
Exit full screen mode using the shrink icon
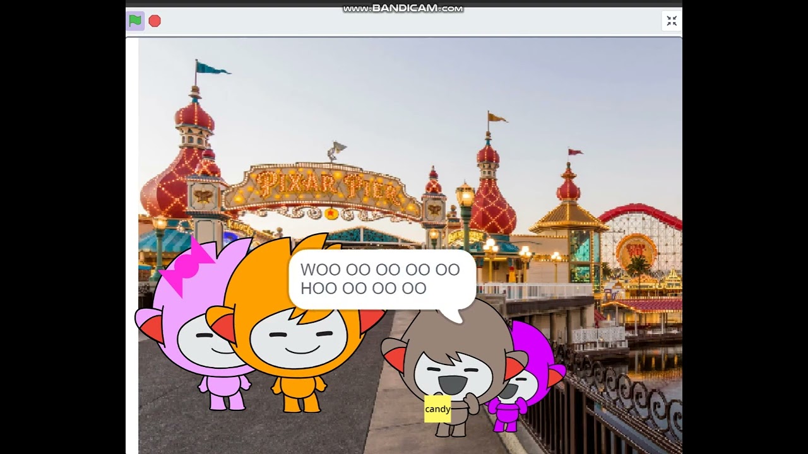(x=672, y=21)
